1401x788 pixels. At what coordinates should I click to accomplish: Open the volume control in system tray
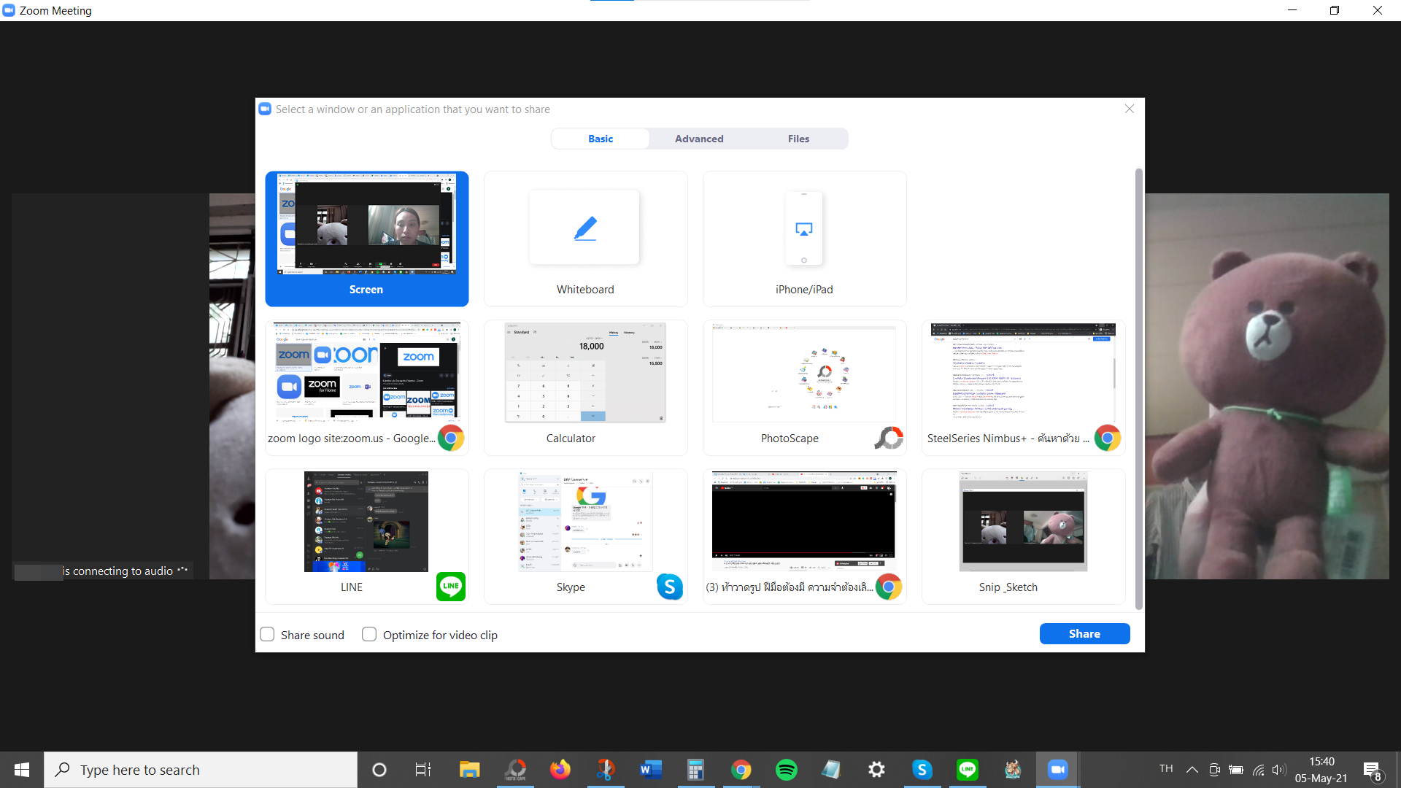point(1278,770)
